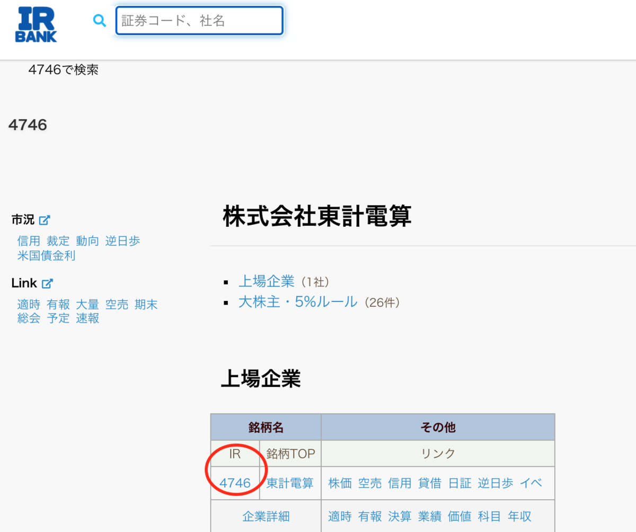Image resolution: width=636 pixels, height=532 pixels.
Task: Open the 米国債金利 link
Action: pyautogui.click(x=46, y=255)
